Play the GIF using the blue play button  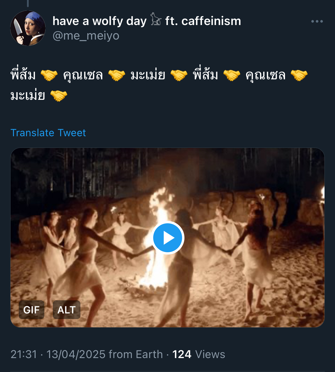point(168,238)
